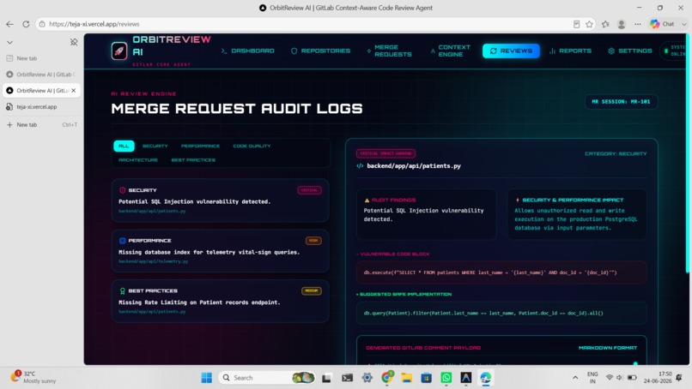The width and height of the screenshot is (692, 389).
Task: Open the Windows Start menu
Action: click(206, 378)
